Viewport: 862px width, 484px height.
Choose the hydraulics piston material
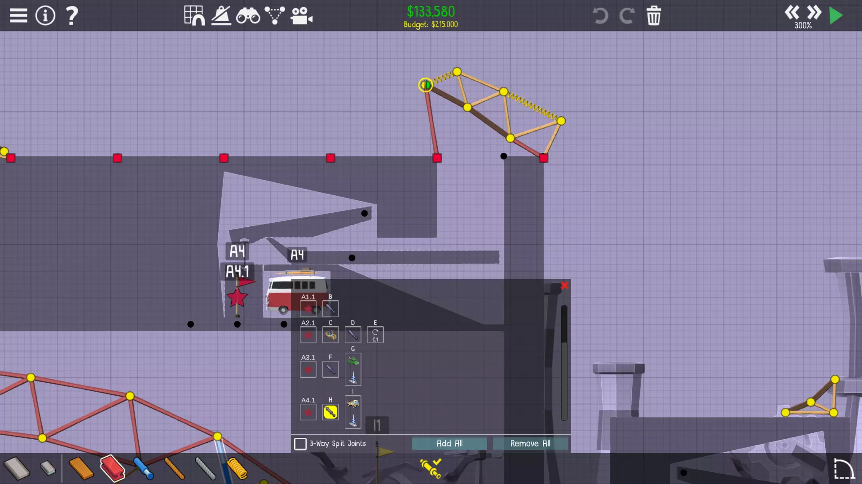coord(144,468)
